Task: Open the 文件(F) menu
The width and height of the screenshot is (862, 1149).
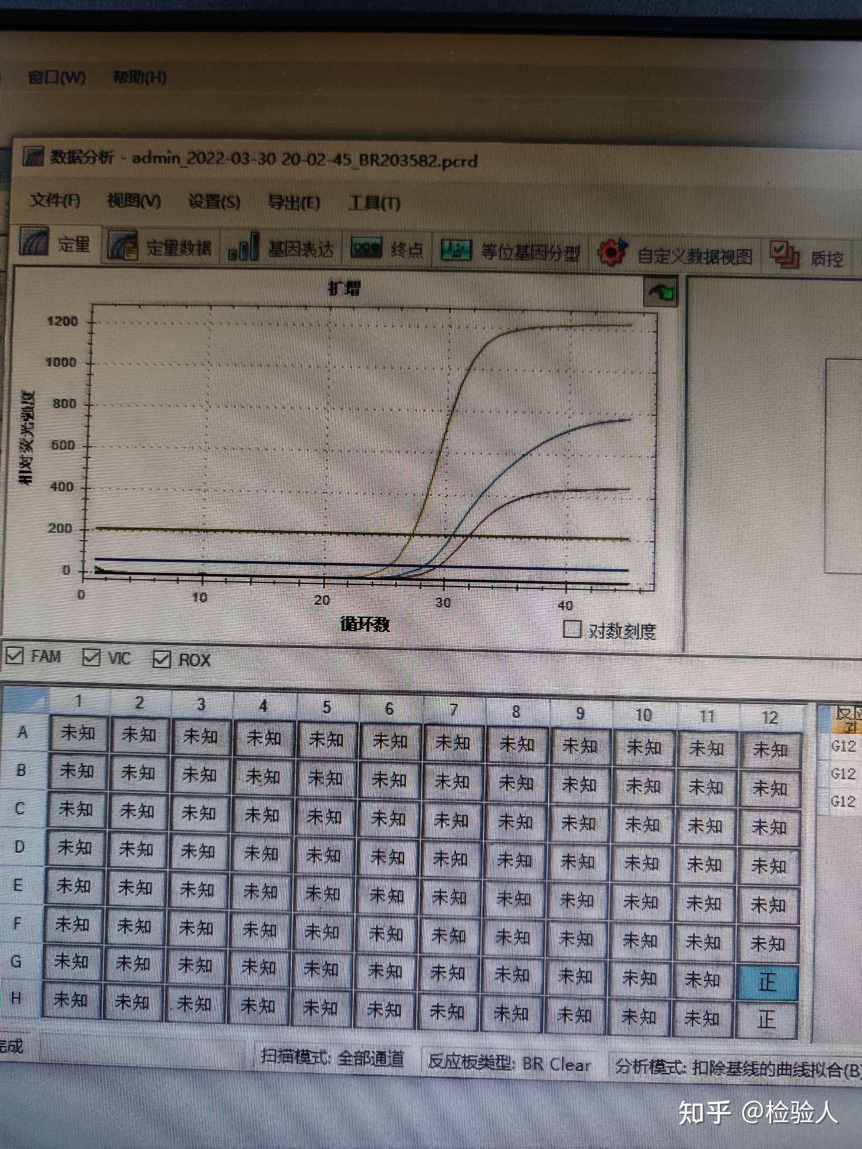Action: tap(54, 200)
